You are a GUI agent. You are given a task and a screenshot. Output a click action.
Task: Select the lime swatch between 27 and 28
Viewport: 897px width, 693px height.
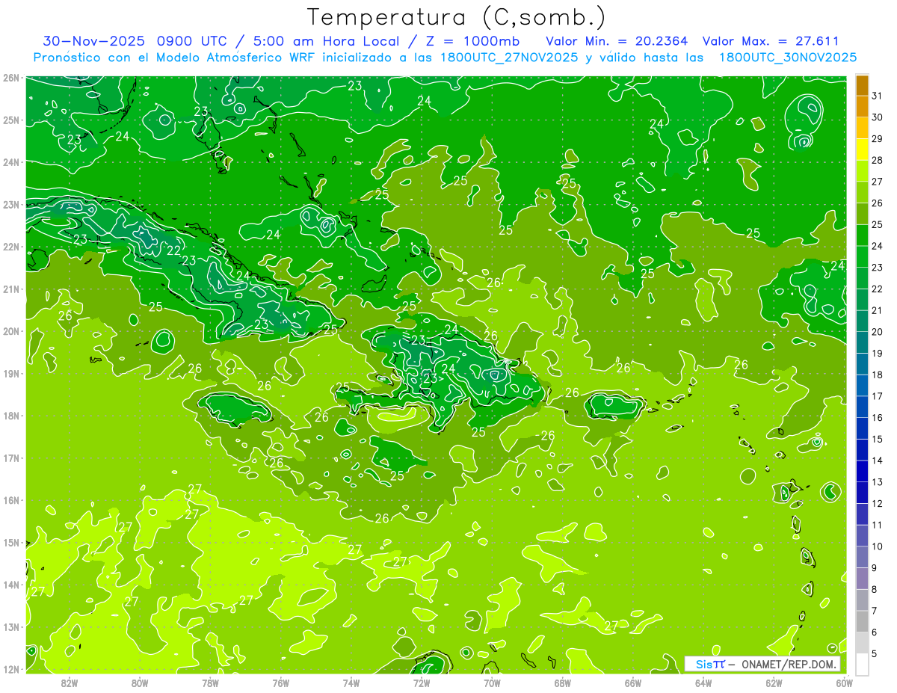coord(862,171)
